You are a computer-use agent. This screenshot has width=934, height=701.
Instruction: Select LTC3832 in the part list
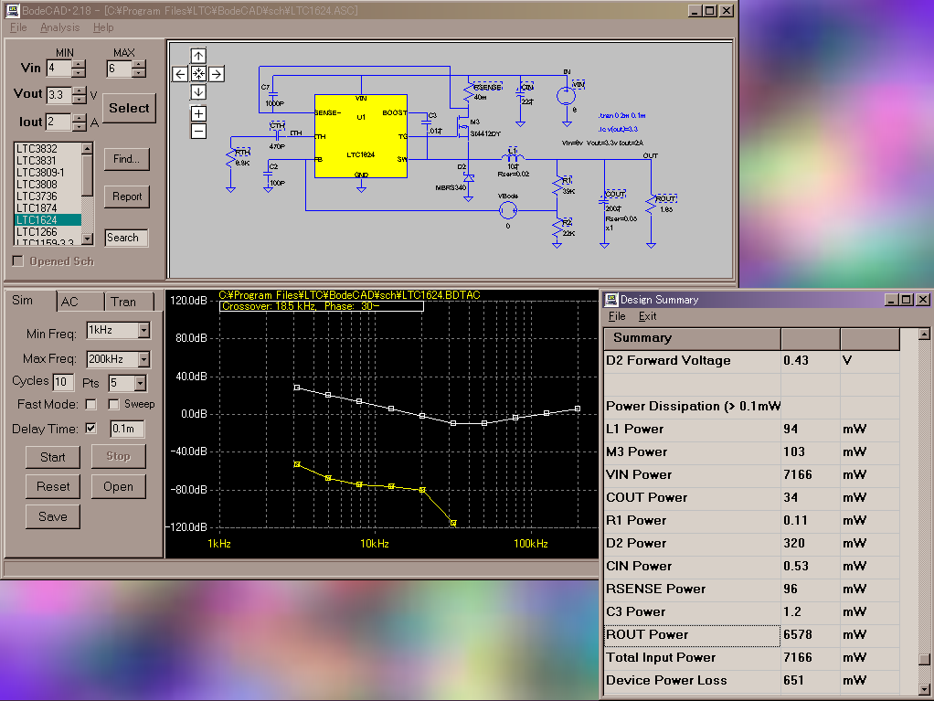48,148
